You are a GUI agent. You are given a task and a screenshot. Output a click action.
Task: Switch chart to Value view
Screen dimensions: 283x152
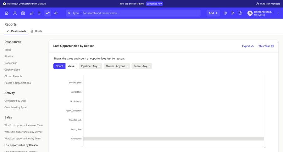[71, 66]
